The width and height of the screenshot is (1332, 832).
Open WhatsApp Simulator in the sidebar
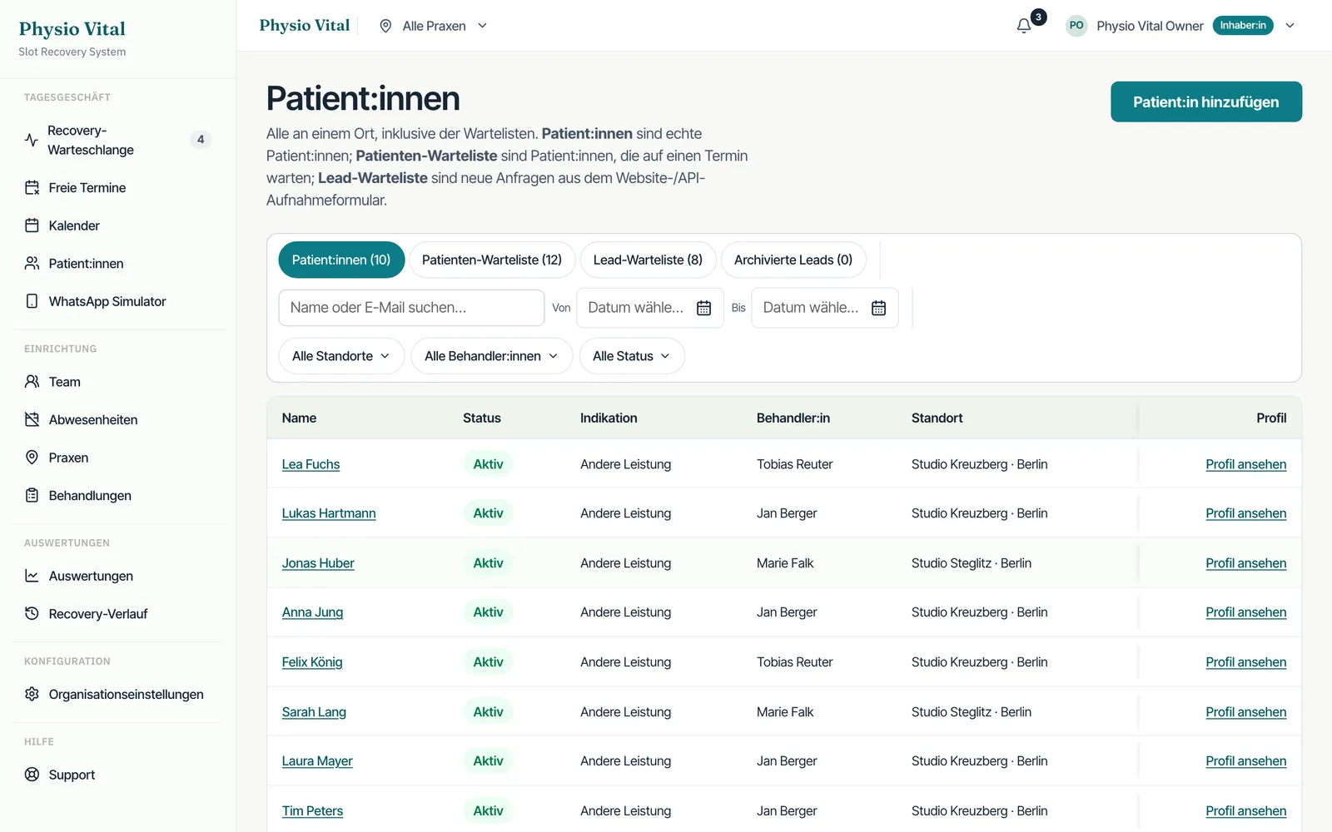pyautogui.click(x=117, y=301)
